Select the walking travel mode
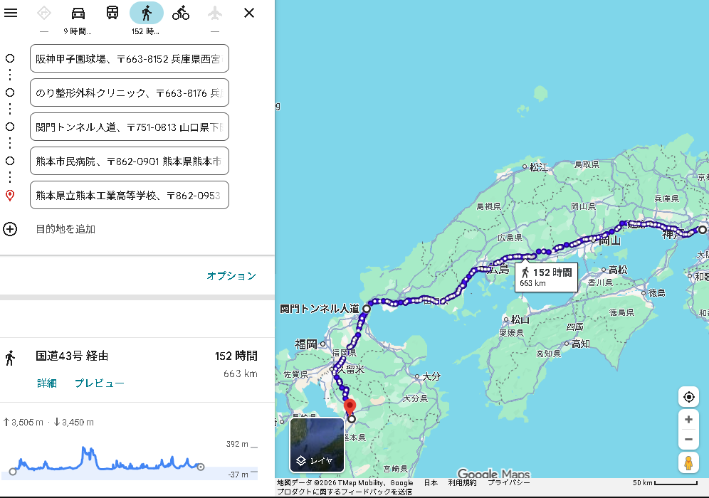 pyautogui.click(x=147, y=13)
